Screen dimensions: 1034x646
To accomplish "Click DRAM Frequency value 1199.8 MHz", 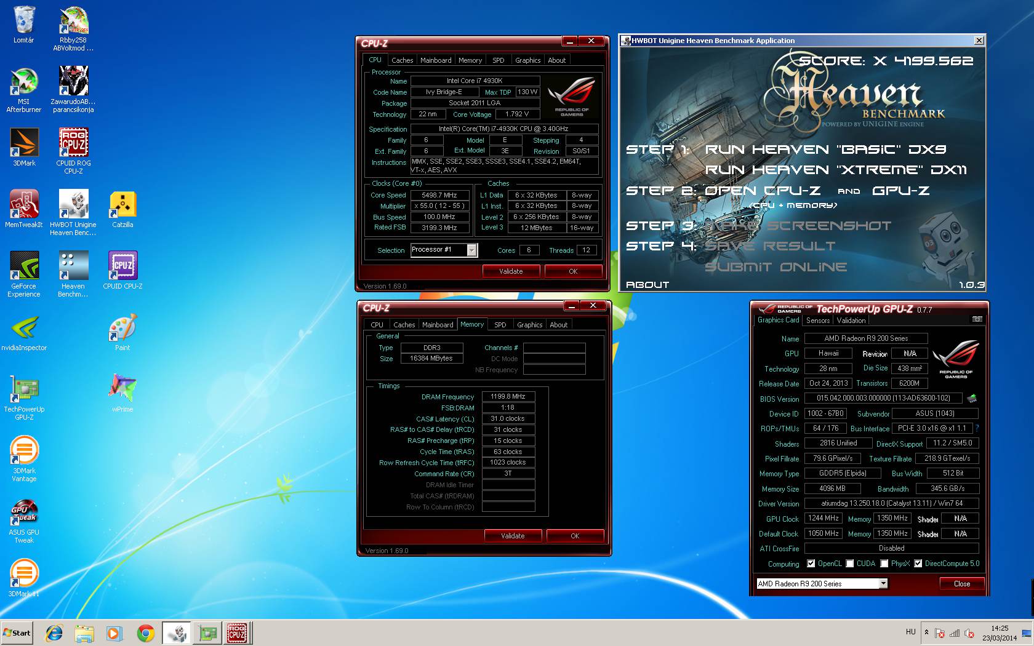I will (508, 397).
